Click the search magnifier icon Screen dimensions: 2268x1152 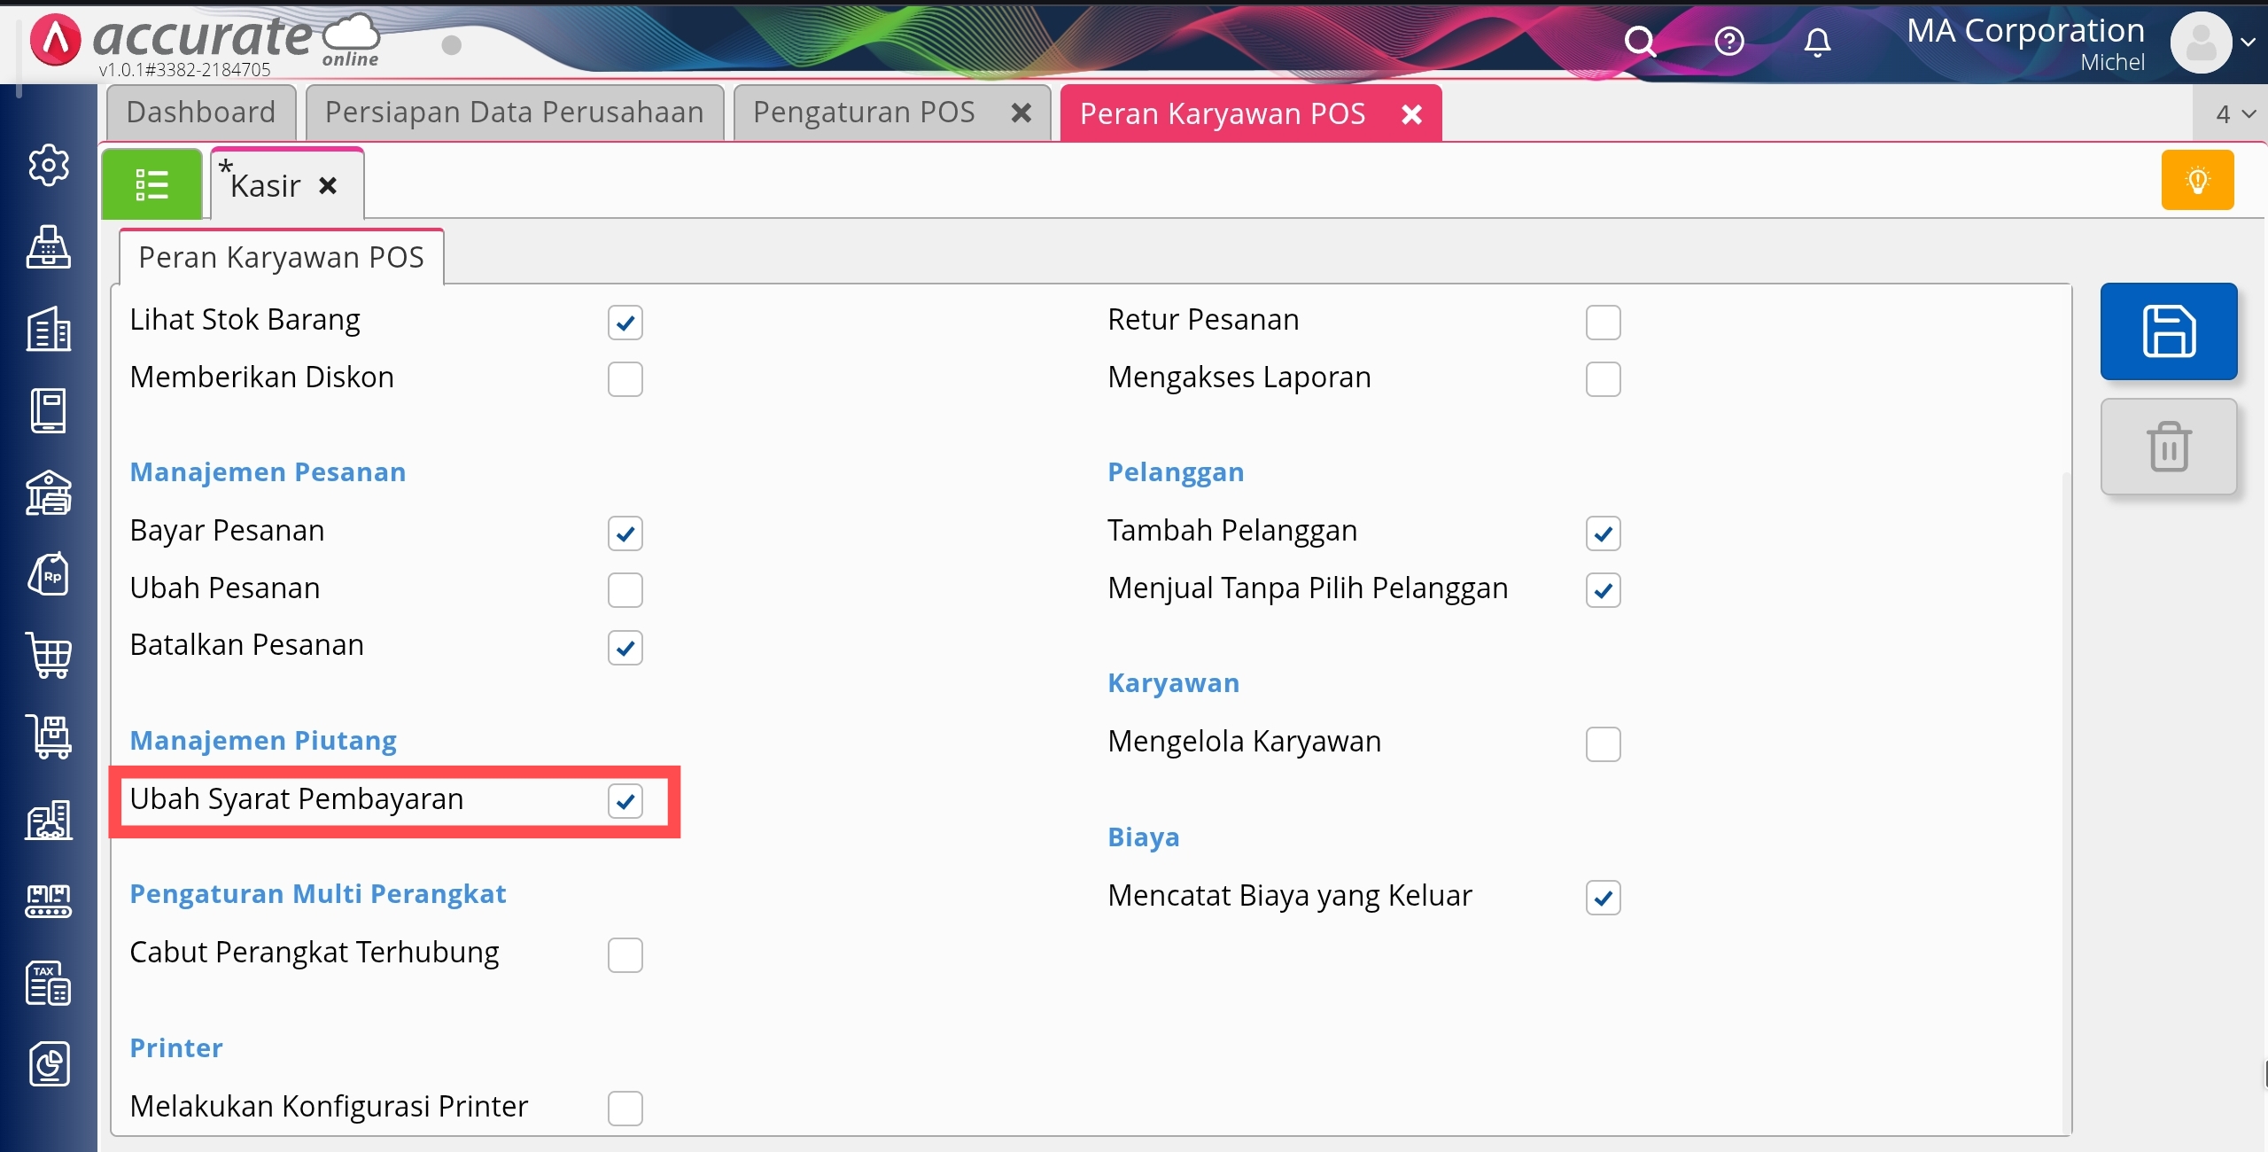pyautogui.click(x=1640, y=42)
